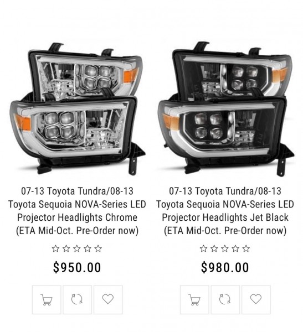Open Chrome NOVA-Series headlights product title
Viewport: 303px width, 332px height.
click(x=77, y=211)
